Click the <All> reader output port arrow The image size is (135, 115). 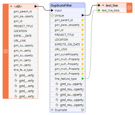click(x=36, y=6)
